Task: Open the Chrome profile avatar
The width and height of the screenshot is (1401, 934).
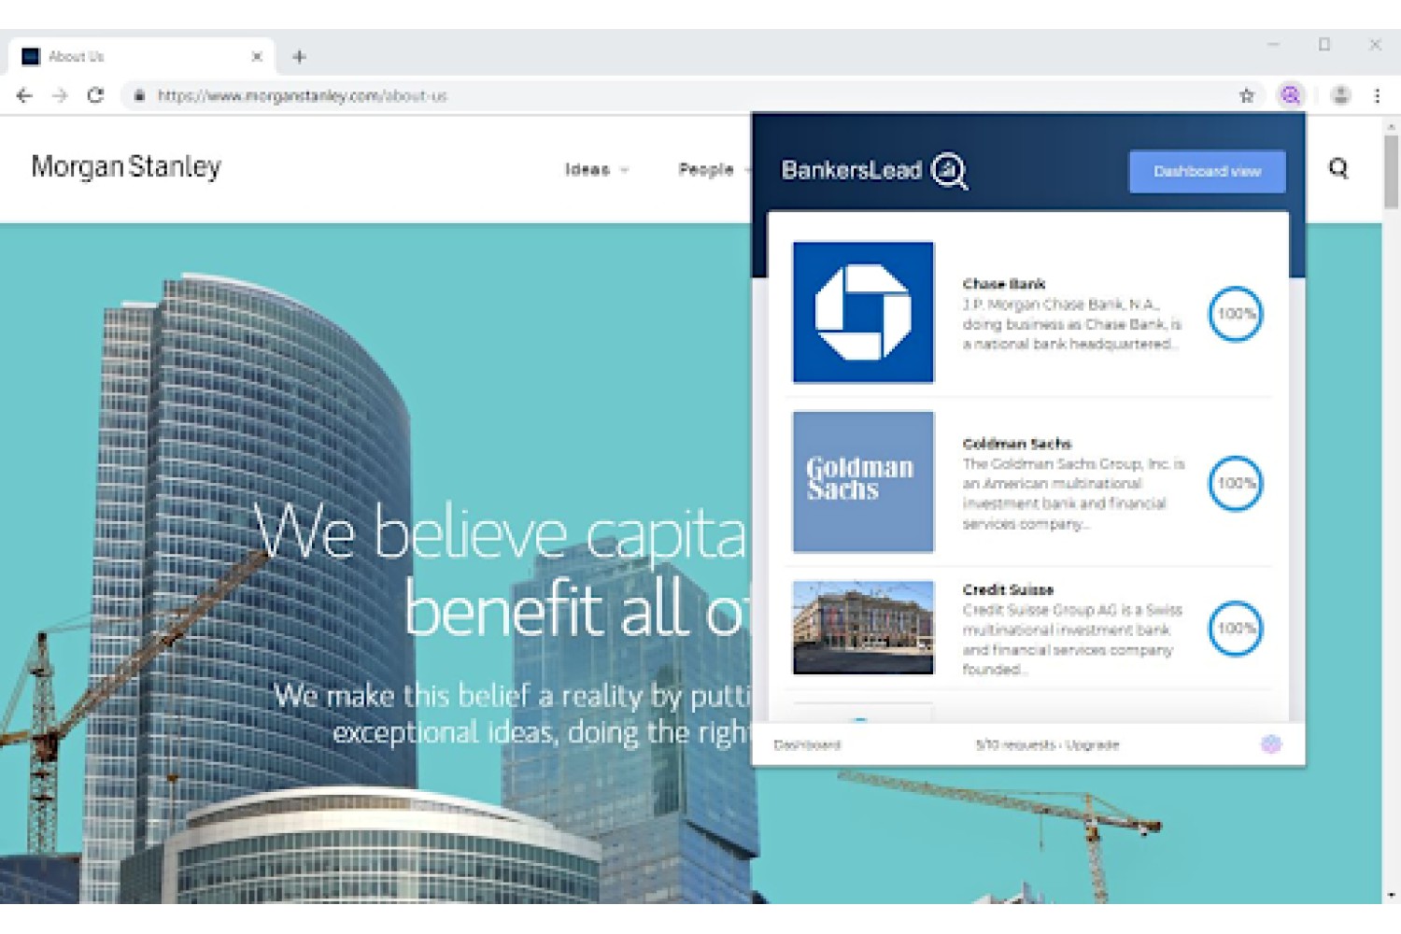Action: 1340,95
